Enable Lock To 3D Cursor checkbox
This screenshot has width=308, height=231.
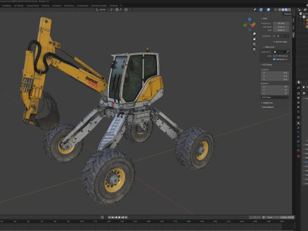[274, 56]
